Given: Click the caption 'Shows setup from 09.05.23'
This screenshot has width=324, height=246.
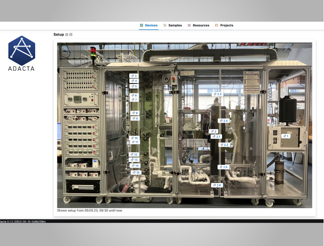Looking at the screenshot, I should coord(90,210).
